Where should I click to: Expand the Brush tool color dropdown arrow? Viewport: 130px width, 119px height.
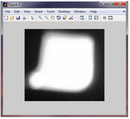pyautogui.click(x=76, y=18)
